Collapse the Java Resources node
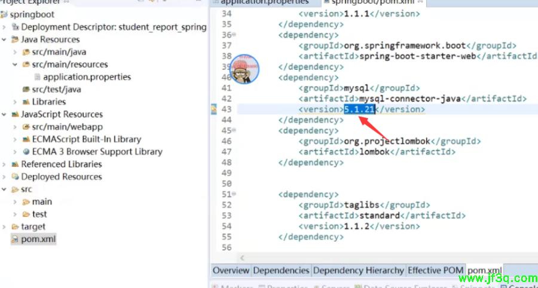 [5, 39]
